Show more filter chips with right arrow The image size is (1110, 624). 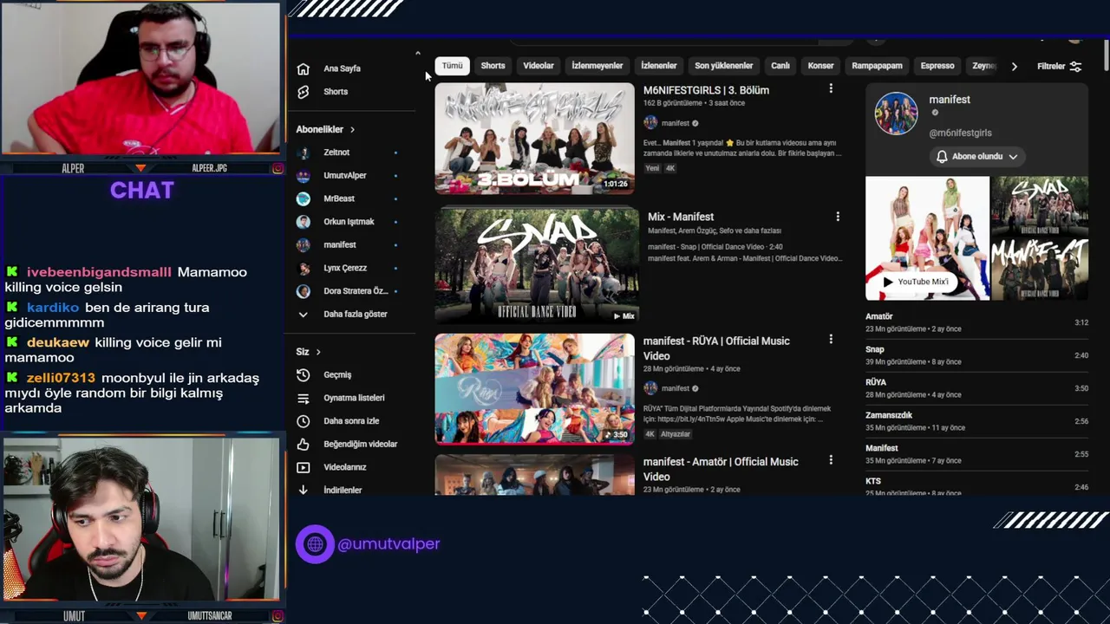pyautogui.click(x=1014, y=67)
